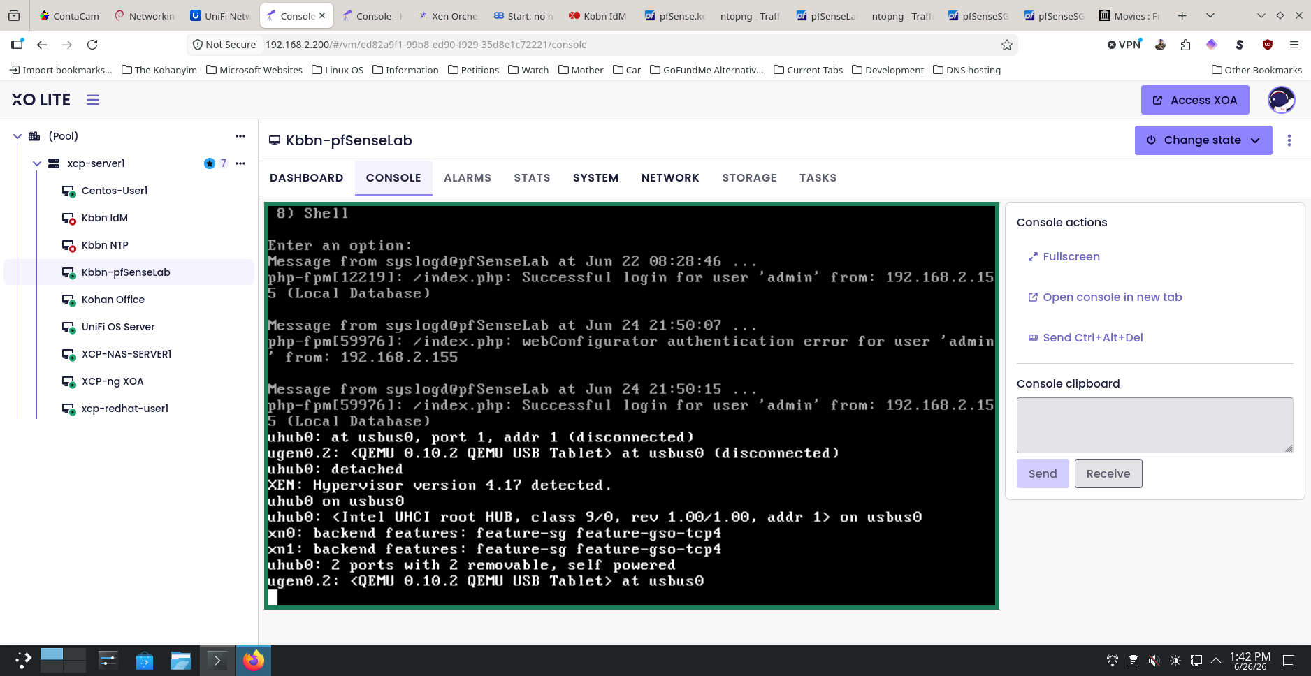Switch to the STATS tab

point(533,178)
